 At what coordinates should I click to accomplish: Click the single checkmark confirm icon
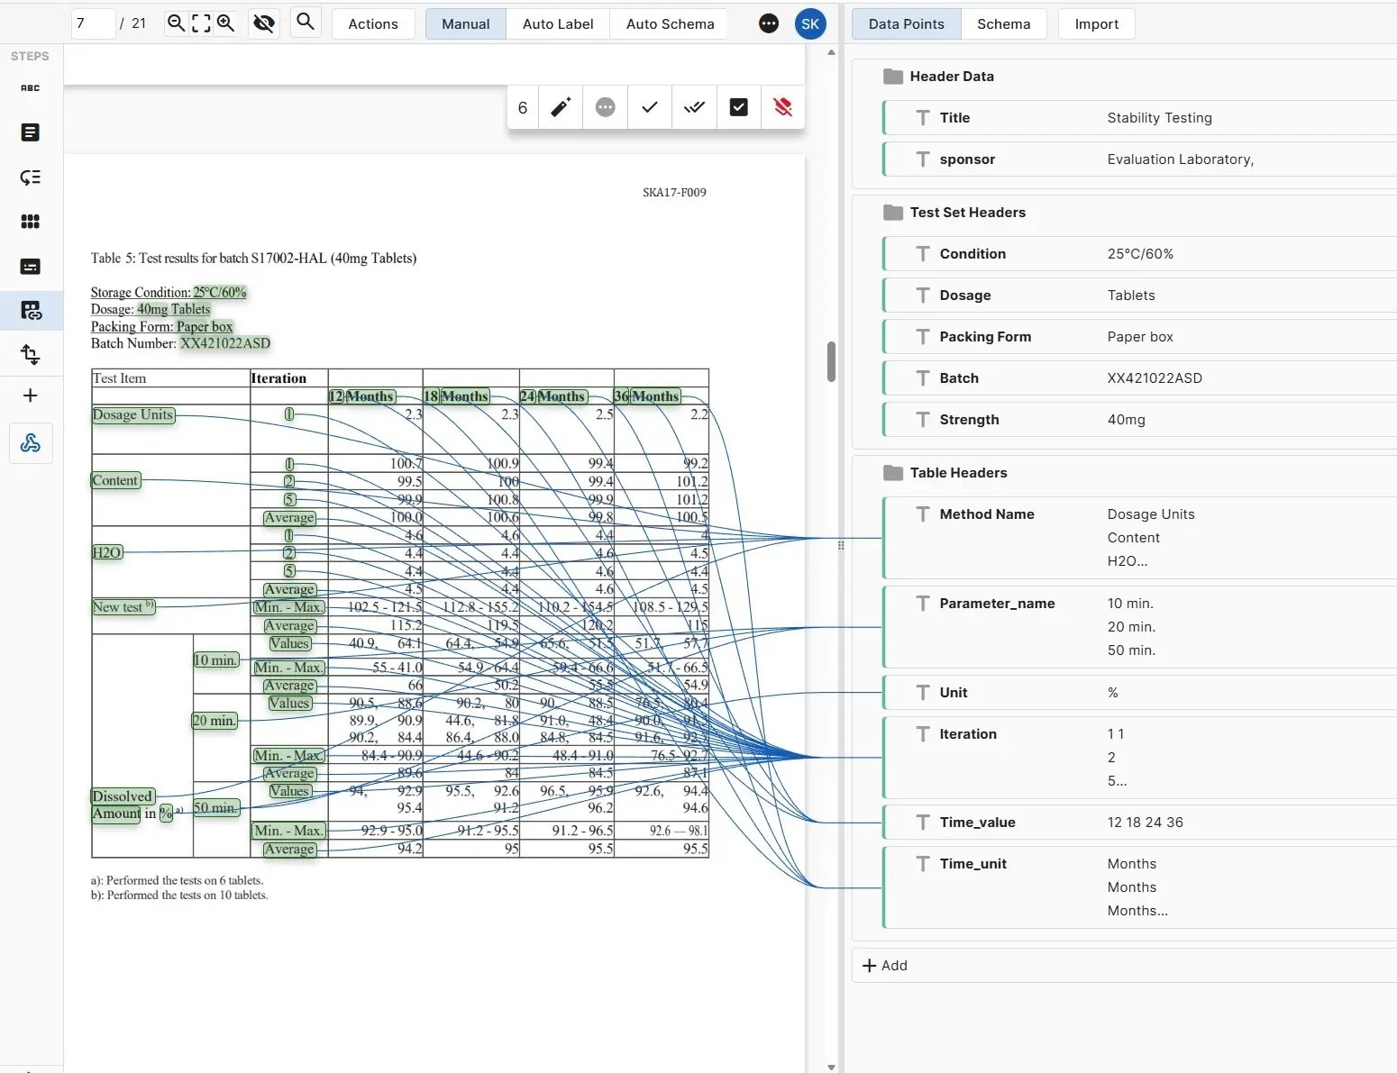(650, 108)
